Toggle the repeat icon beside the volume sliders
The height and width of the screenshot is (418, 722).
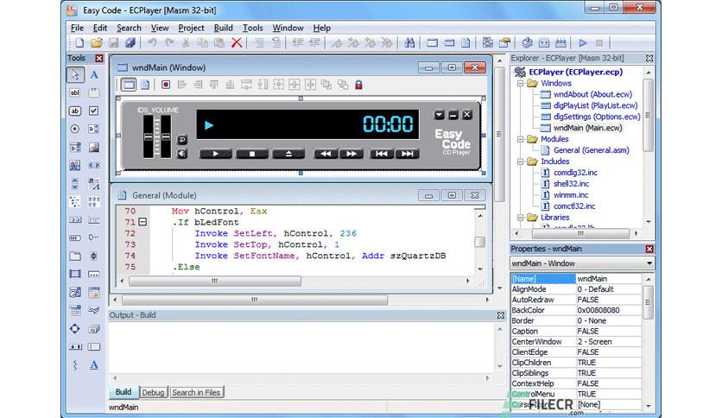[x=182, y=140]
